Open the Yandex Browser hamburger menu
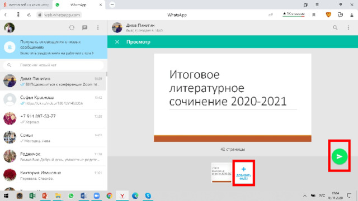Image resolution: width=358 pixels, height=201 pixels. point(317,5)
